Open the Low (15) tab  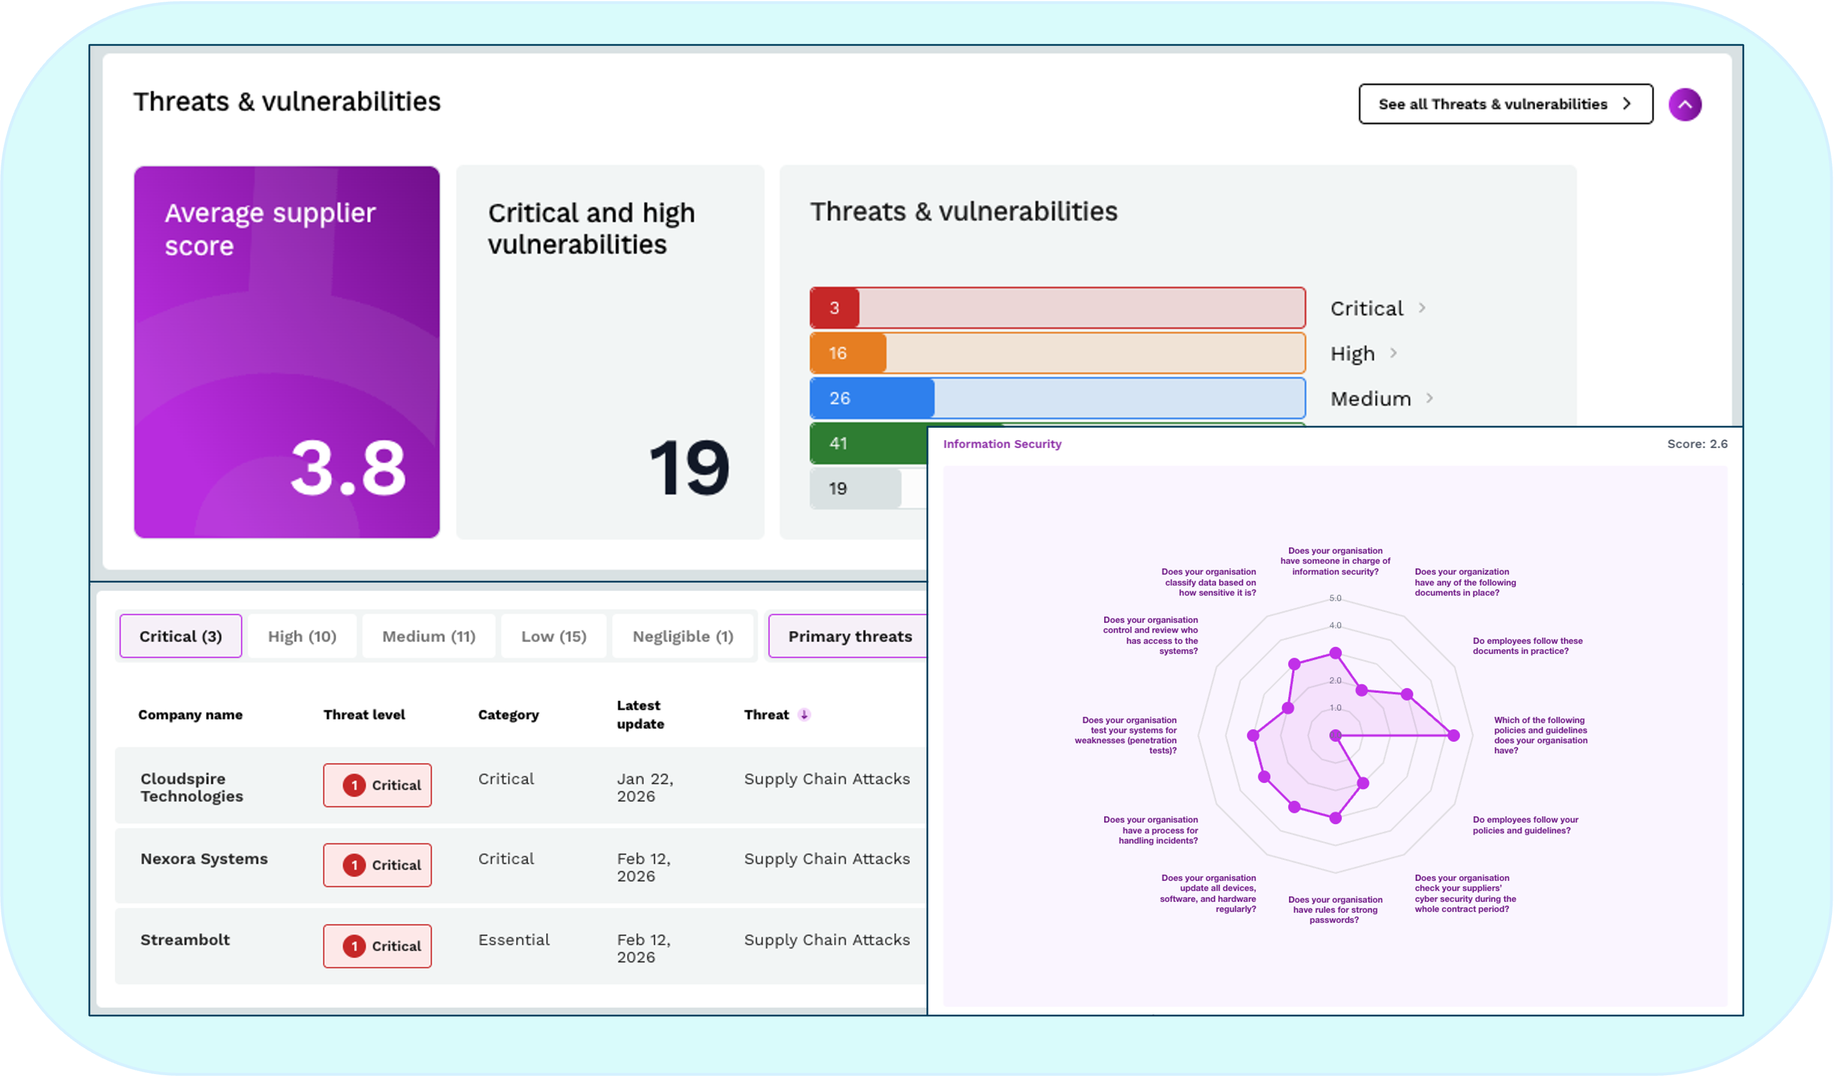(x=554, y=636)
